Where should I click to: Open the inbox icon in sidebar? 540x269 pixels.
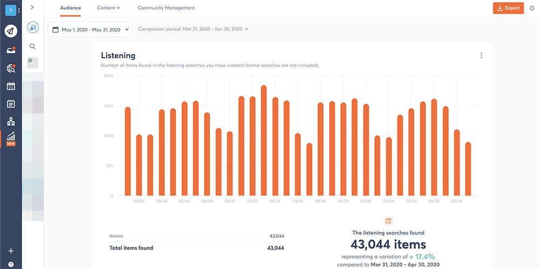tap(11, 50)
